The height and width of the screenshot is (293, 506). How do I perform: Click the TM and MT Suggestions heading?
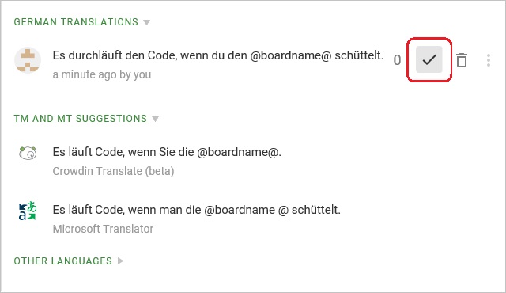click(81, 119)
